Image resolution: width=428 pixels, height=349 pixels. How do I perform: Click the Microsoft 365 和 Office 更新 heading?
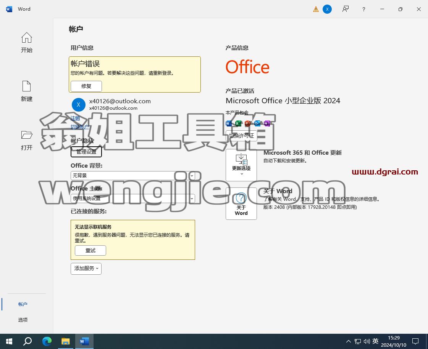302,152
